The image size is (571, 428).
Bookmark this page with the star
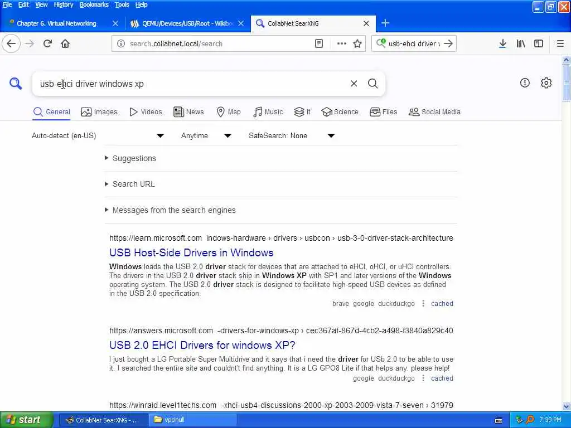(357, 43)
